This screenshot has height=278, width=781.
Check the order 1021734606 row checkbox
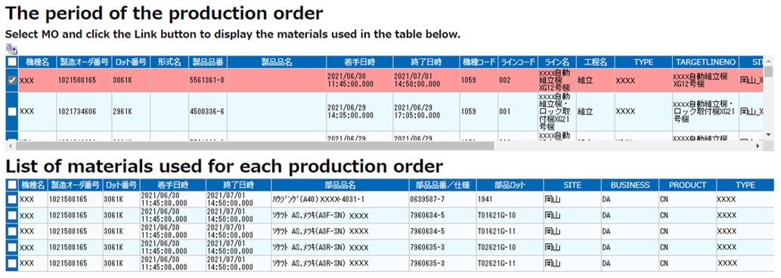coord(12,112)
